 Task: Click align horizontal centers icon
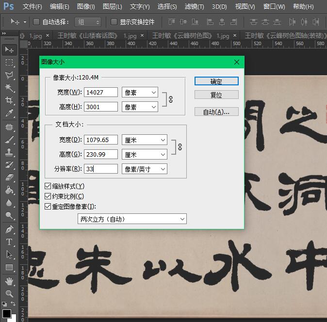pos(222,22)
